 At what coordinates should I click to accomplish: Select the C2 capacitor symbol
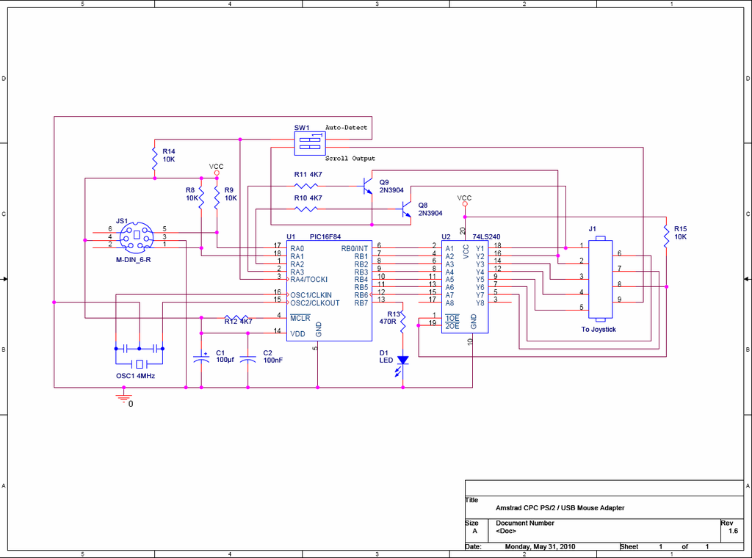tap(248, 359)
